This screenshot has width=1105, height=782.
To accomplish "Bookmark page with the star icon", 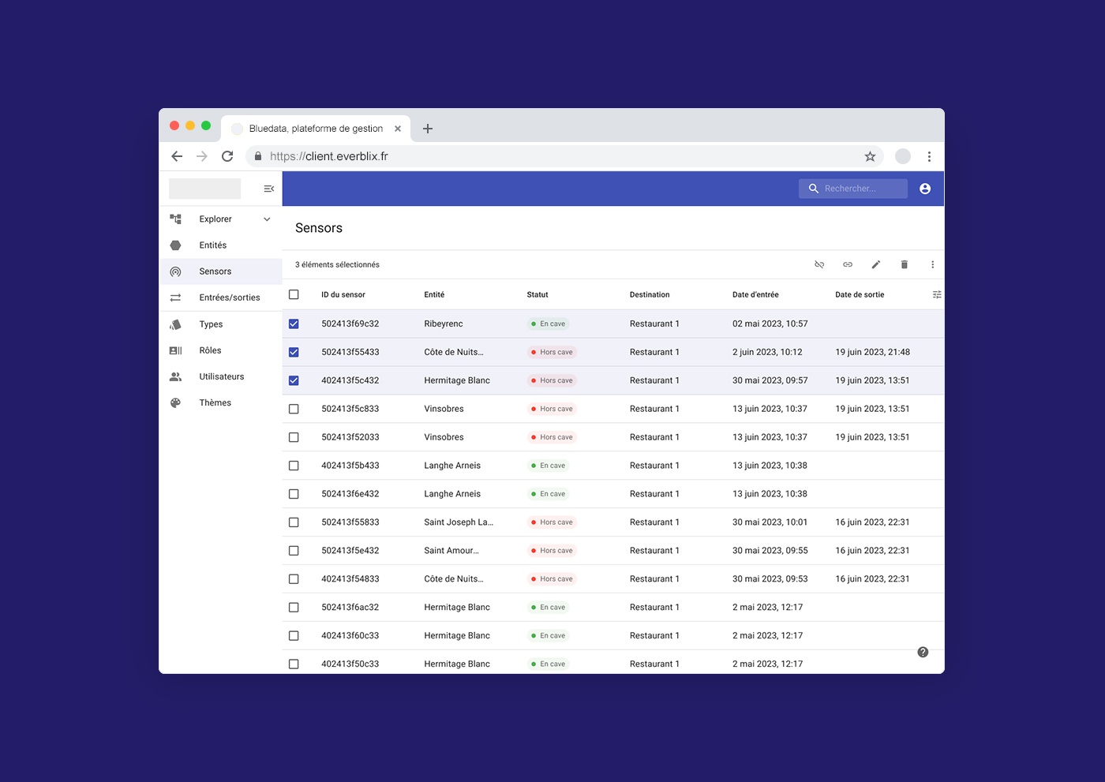I will [870, 156].
